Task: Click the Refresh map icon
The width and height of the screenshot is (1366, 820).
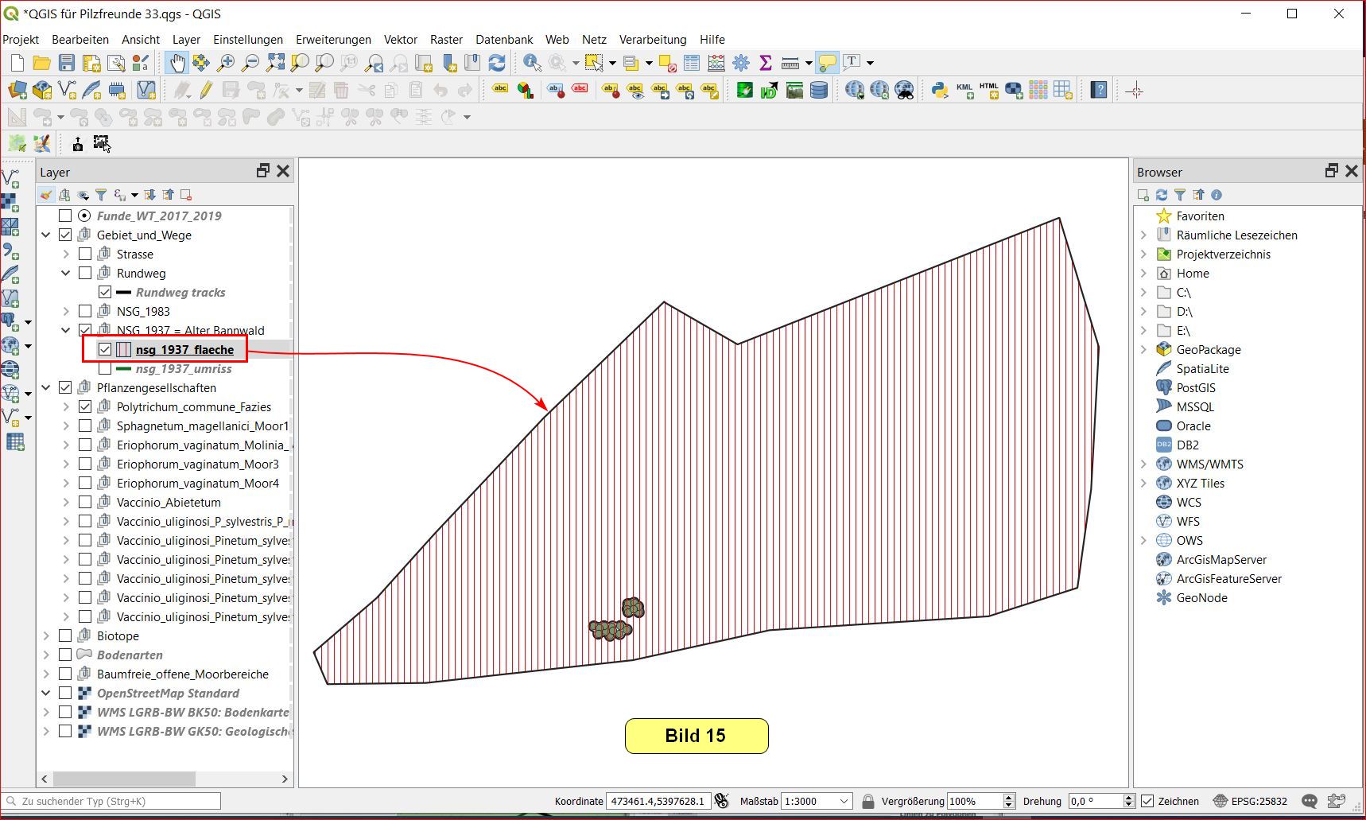Action: coord(497,63)
